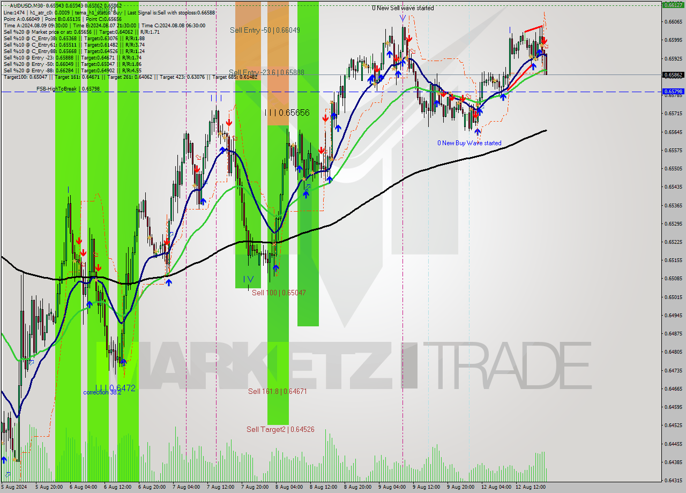This screenshot has width=686, height=493.
Task: Click the 0.65798 price tag on axis
Action: (673, 92)
